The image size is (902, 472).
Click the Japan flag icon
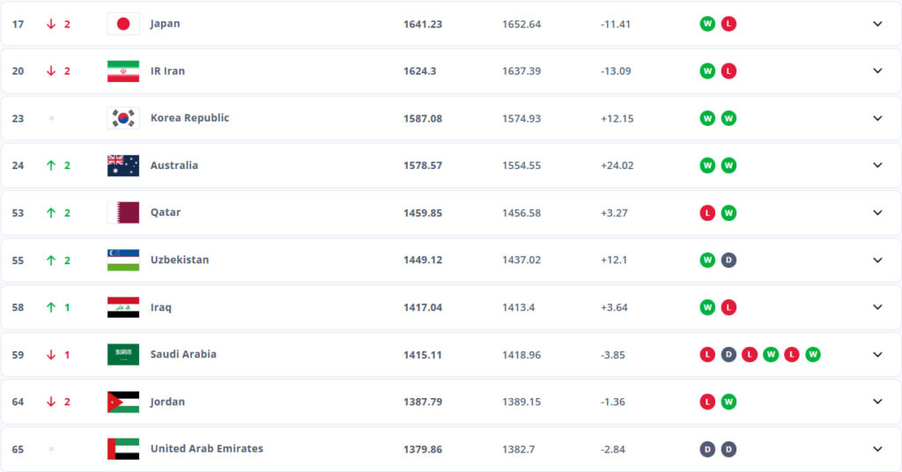[x=123, y=24]
